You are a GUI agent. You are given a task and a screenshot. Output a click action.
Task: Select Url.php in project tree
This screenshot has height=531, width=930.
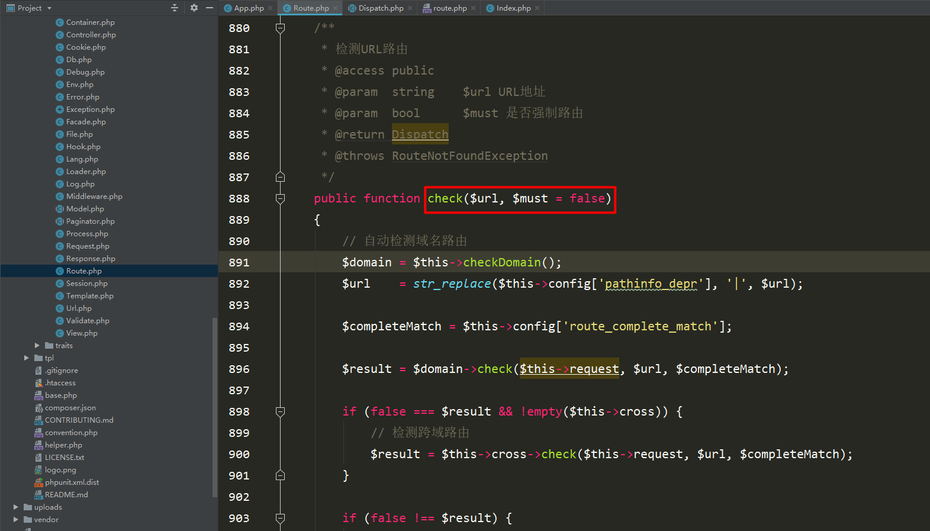point(79,308)
